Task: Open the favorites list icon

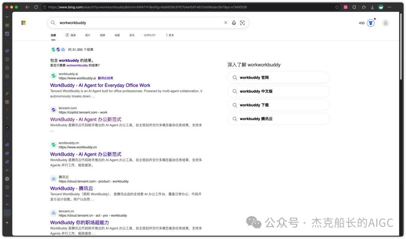Action: (x=364, y=7)
